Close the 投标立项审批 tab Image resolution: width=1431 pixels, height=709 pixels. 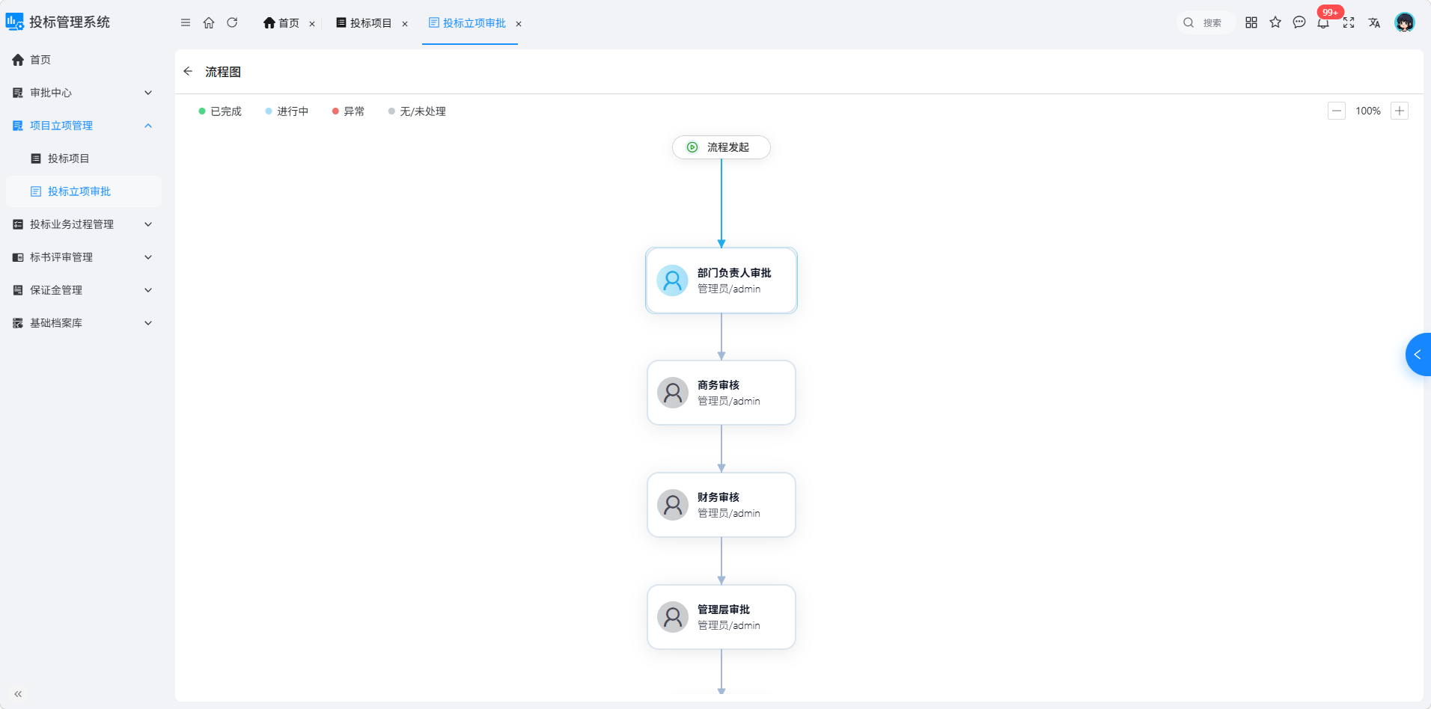point(519,24)
